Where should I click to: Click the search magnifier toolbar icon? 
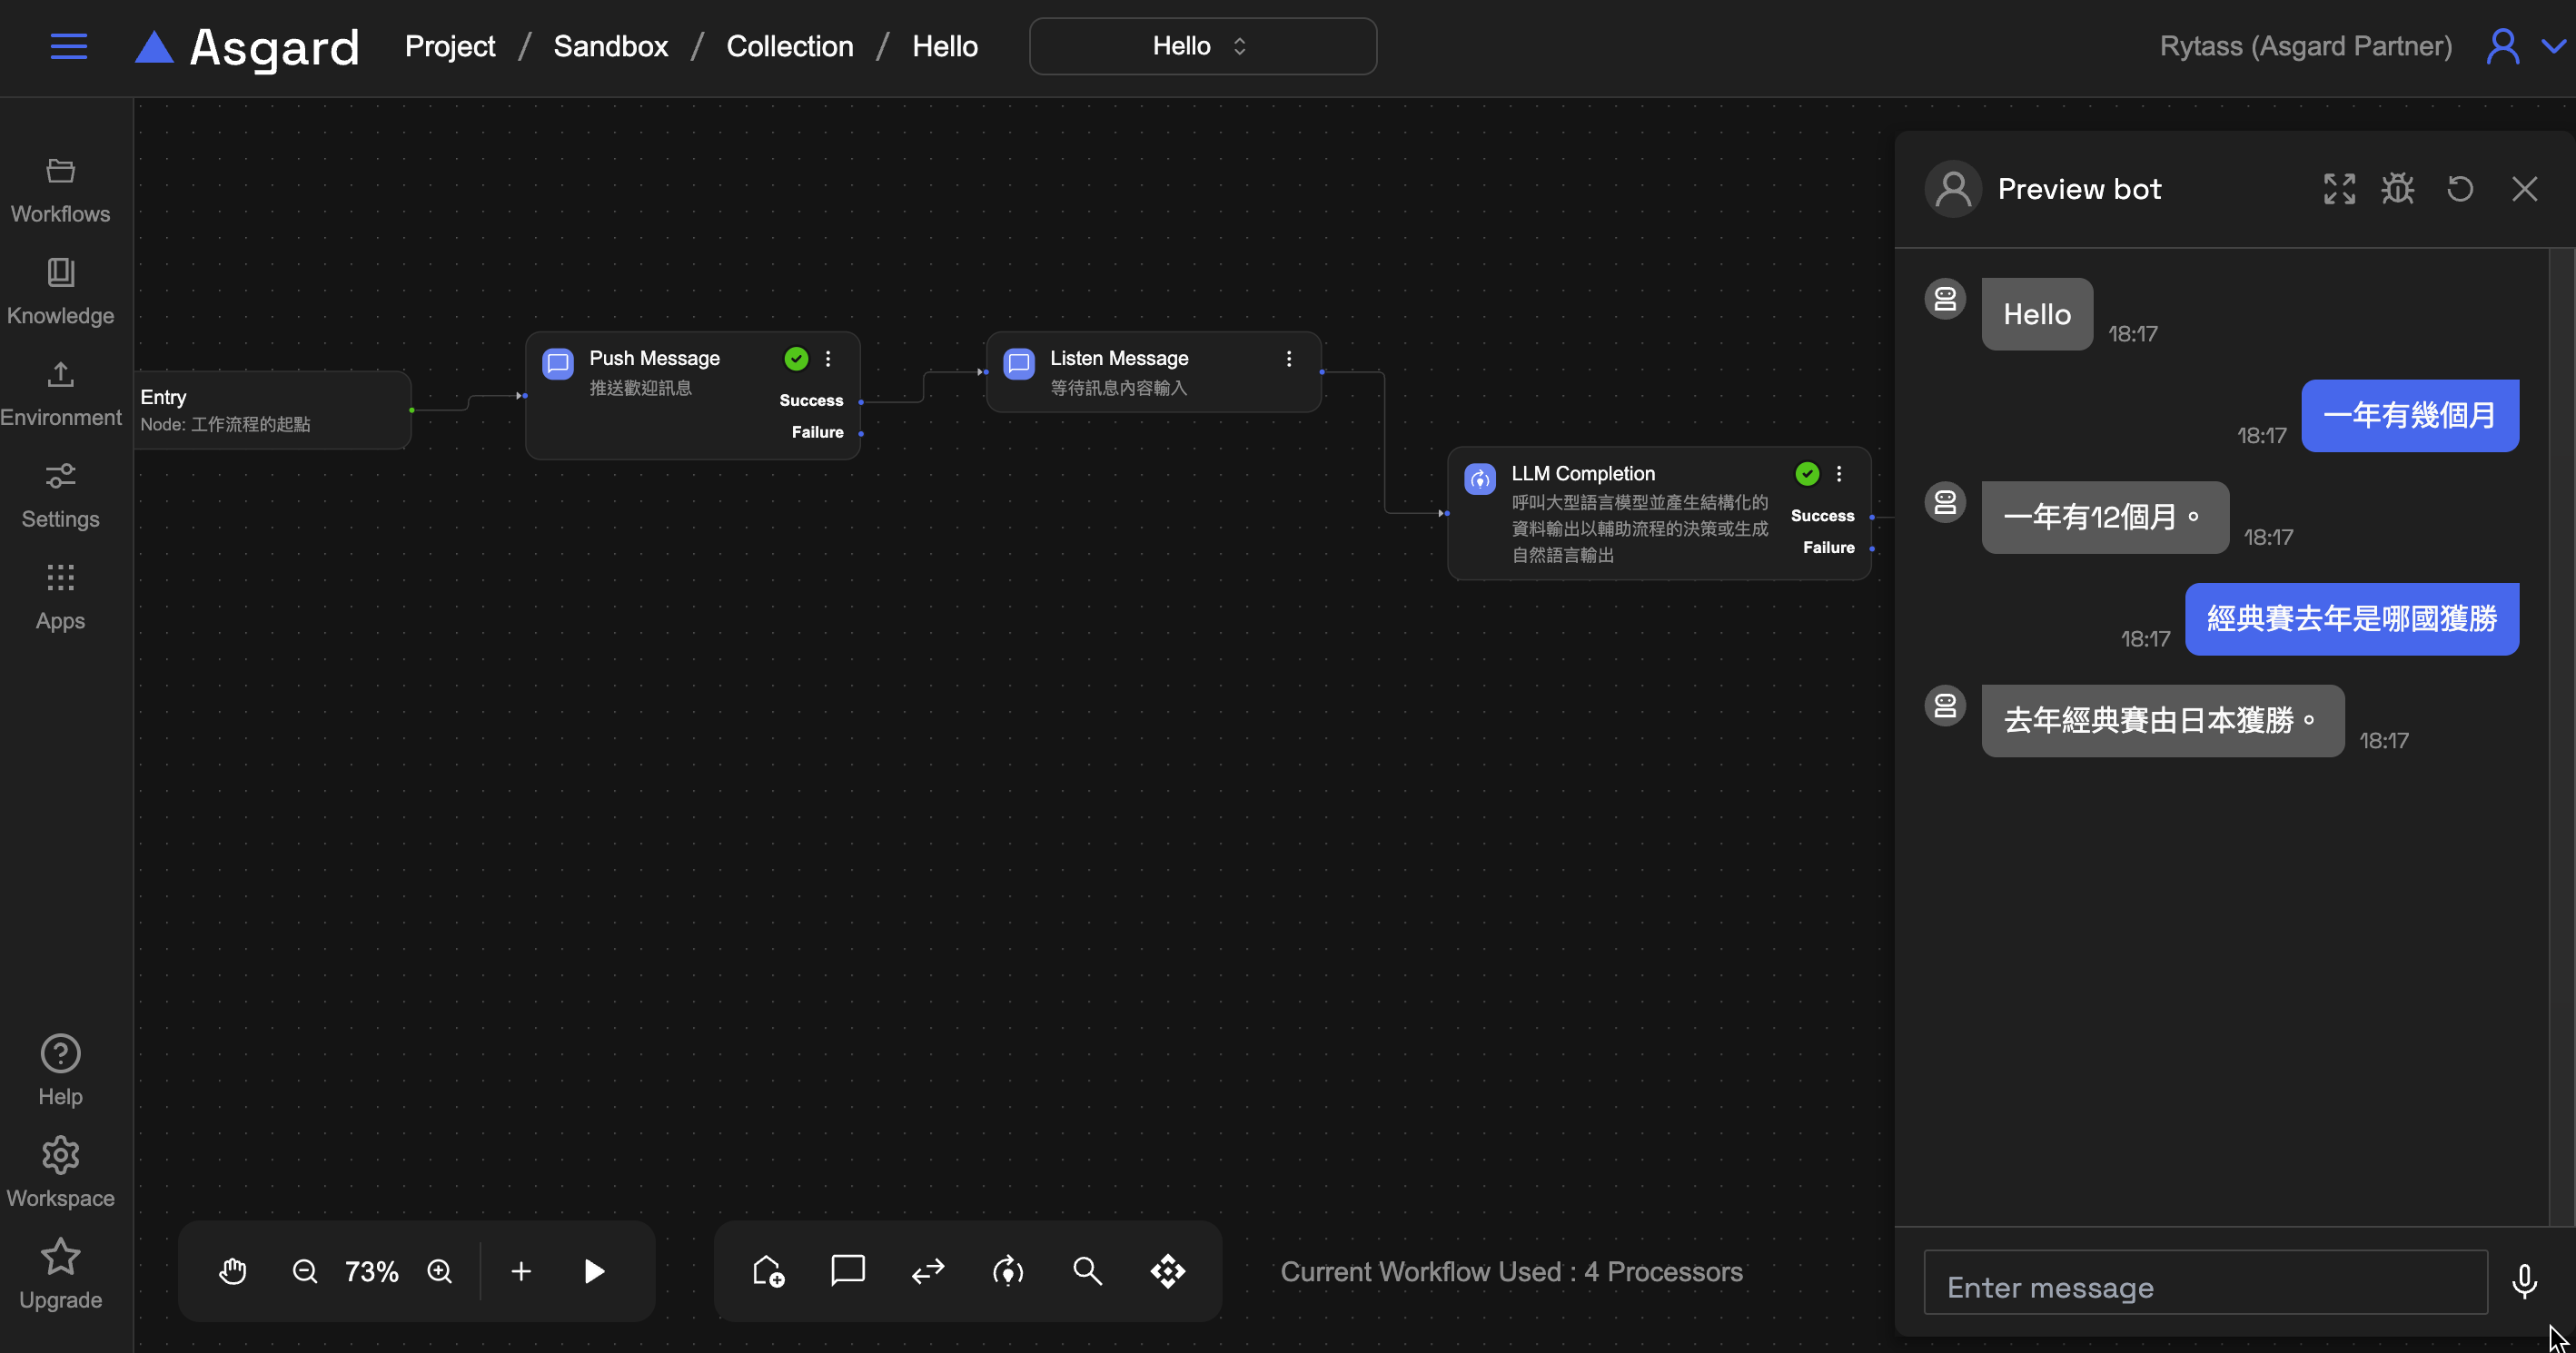[1087, 1271]
